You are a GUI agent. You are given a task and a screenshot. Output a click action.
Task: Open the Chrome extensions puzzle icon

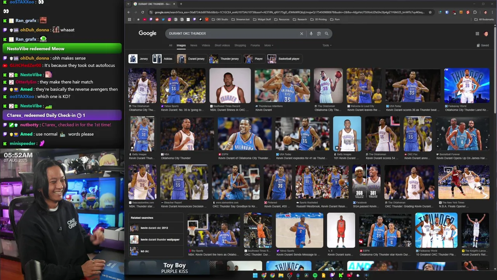[x=475, y=12]
